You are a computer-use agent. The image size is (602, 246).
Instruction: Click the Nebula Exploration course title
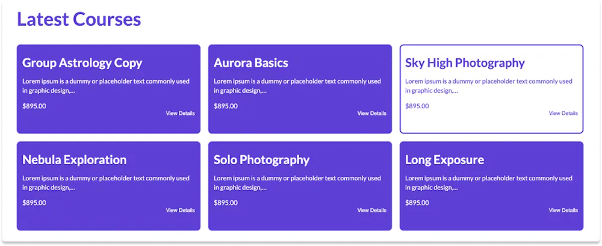pyautogui.click(x=75, y=159)
